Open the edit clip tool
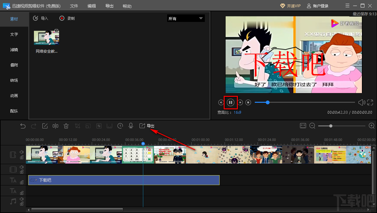Viewport: 377px width, 213px height. click(x=45, y=126)
